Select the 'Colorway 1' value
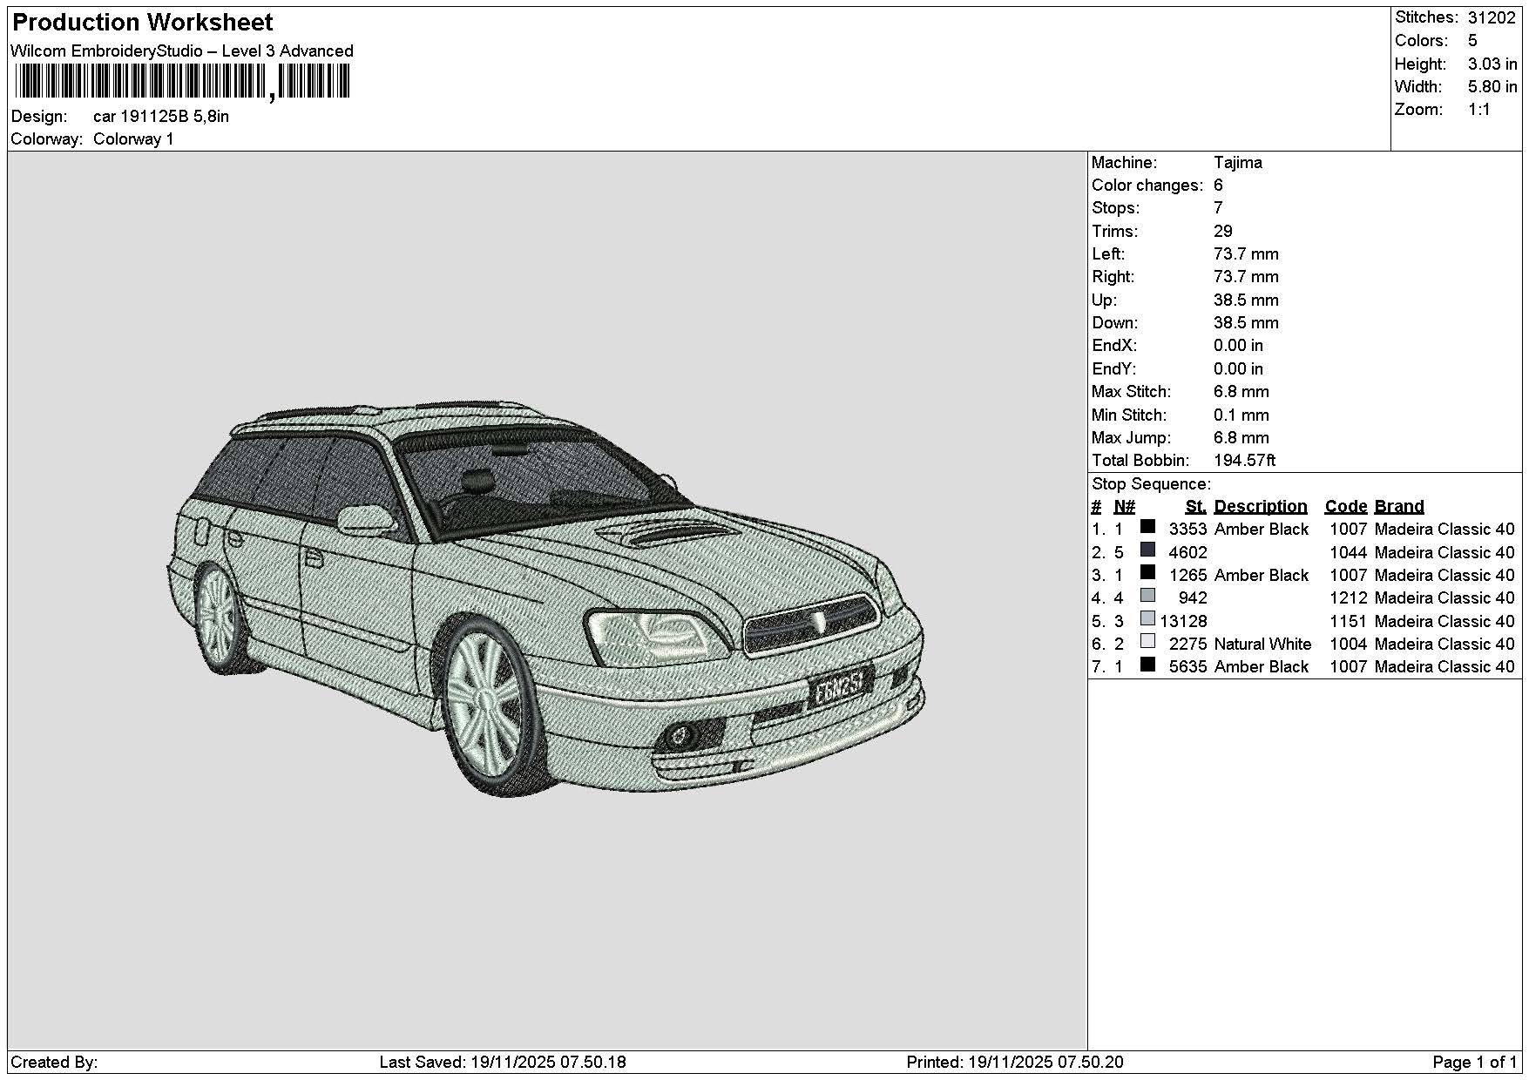The height and width of the screenshot is (1080, 1529). 133,139
